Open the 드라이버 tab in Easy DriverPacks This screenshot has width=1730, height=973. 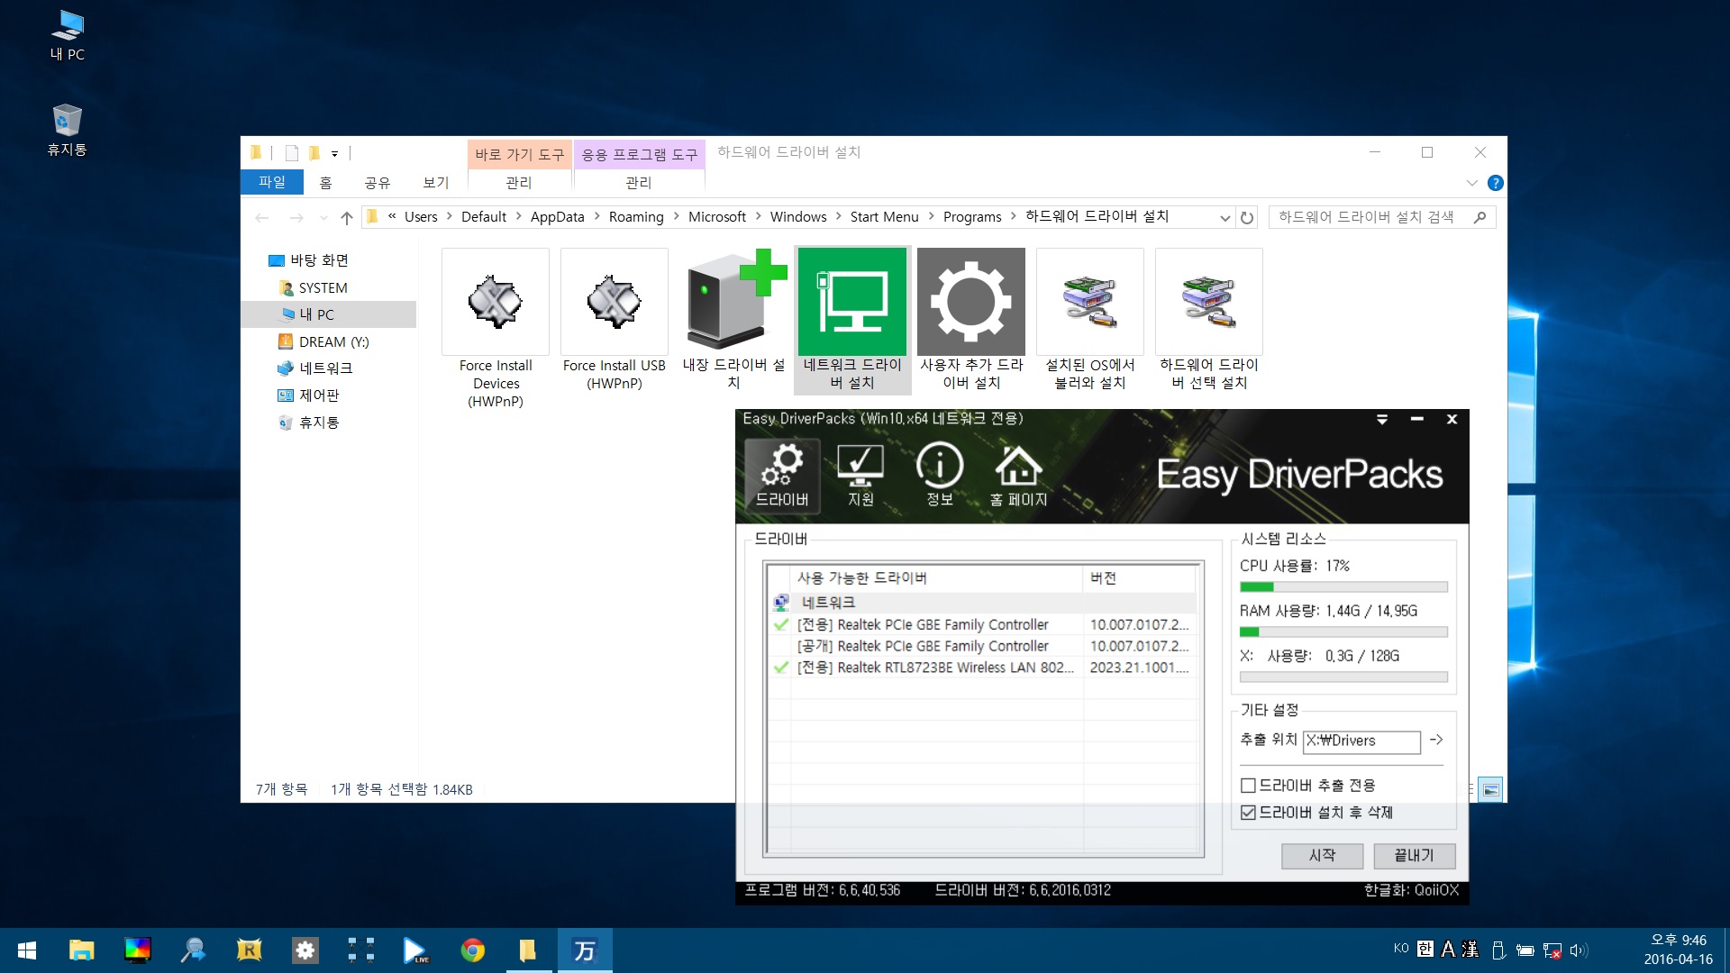click(782, 476)
